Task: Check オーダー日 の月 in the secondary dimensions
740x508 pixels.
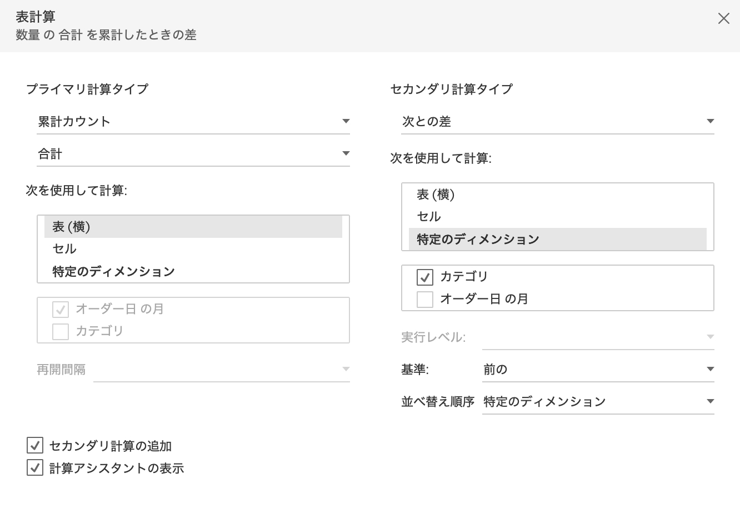Action: 425,299
